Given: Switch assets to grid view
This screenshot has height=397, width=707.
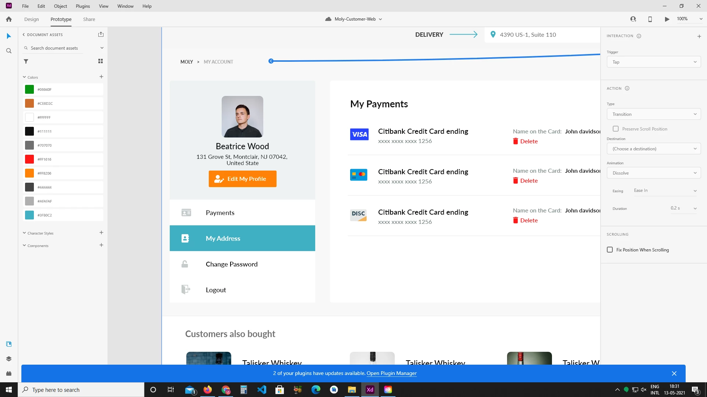Looking at the screenshot, I should click(x=101, y=61).
